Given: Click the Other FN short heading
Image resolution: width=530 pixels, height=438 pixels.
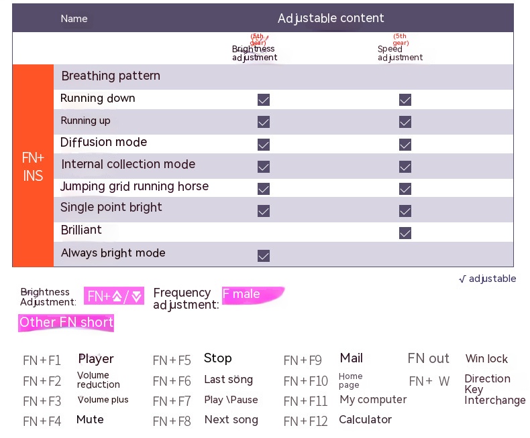Looking at the screenshot, I should (x=66, y=322).
